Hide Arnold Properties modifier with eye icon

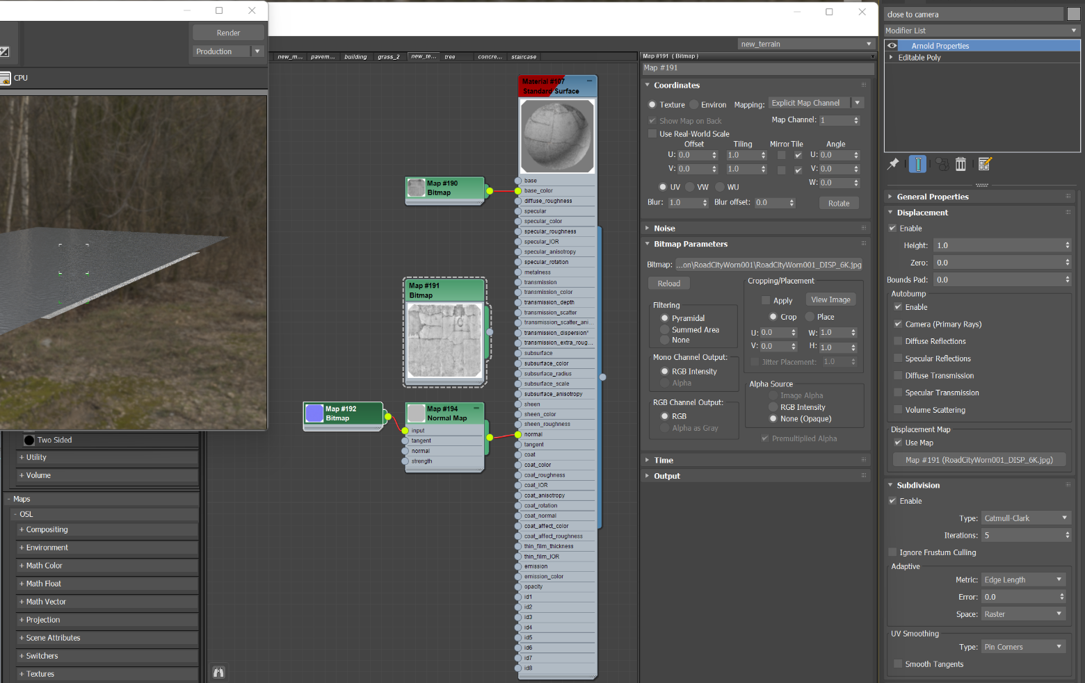pyautogui.click(x=892, y=46)
